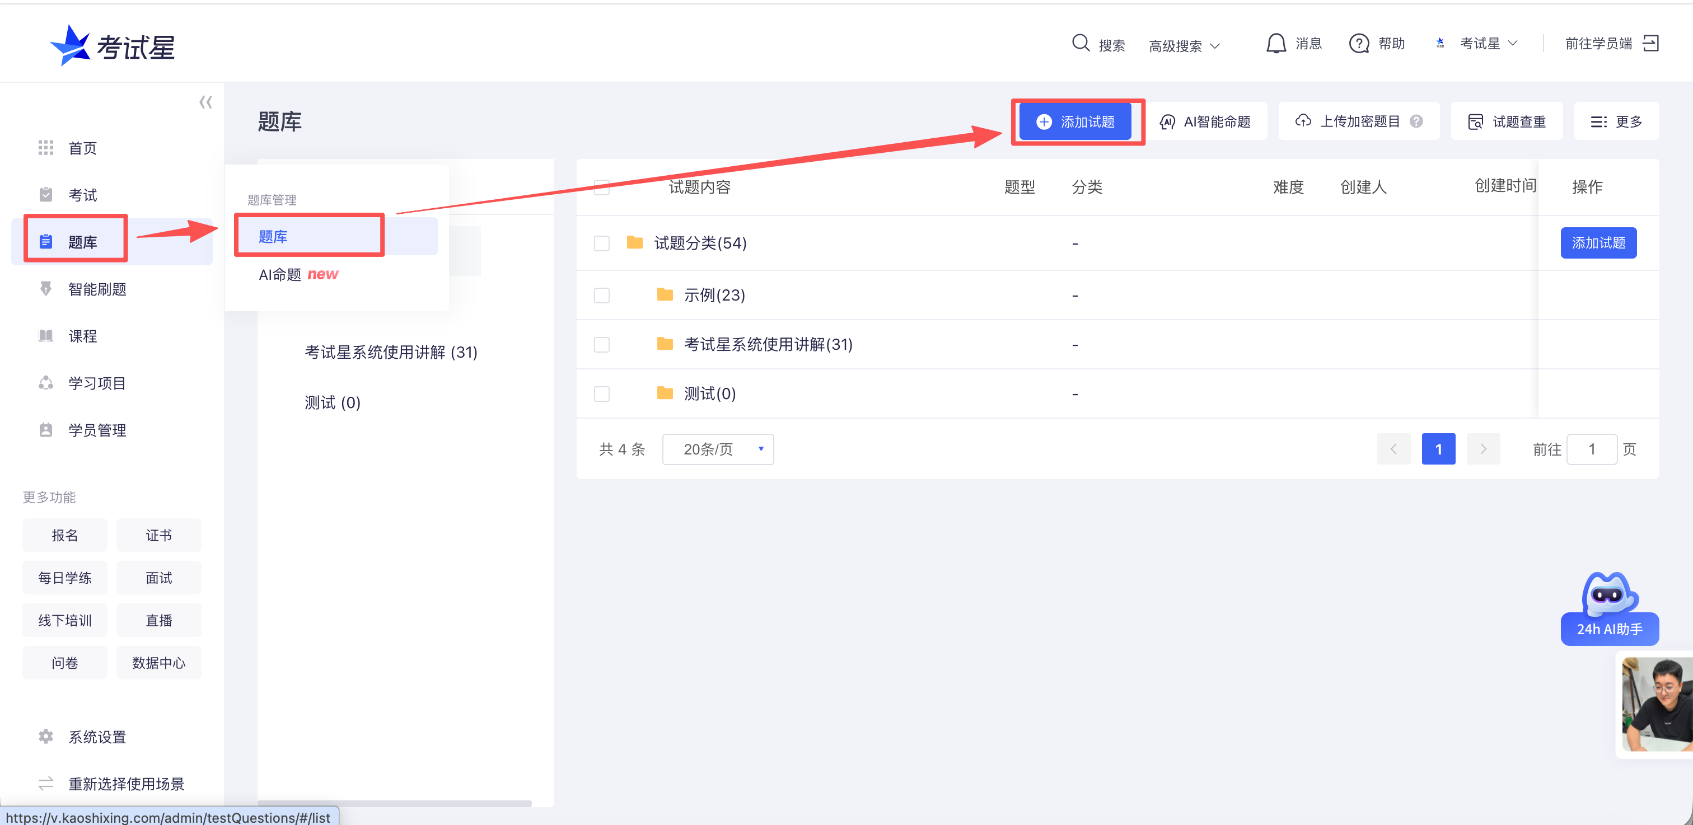
Task: Click the help question mark icon
Action: [x=1358, y=43]
